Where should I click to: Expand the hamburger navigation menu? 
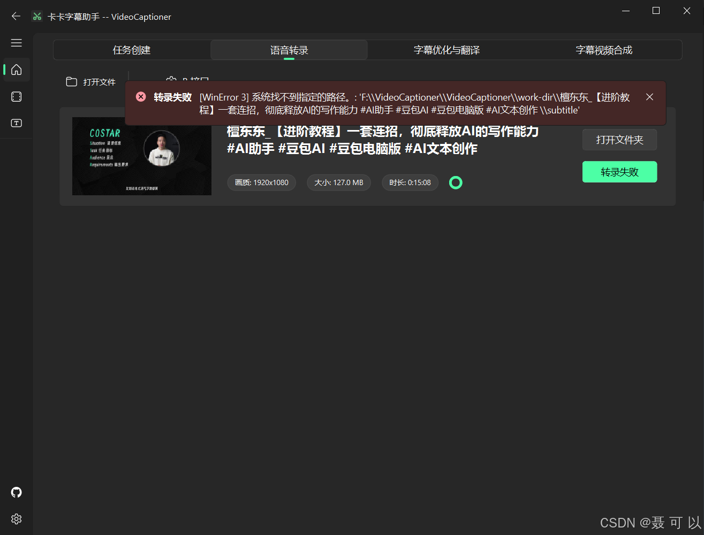coord(17,43)
